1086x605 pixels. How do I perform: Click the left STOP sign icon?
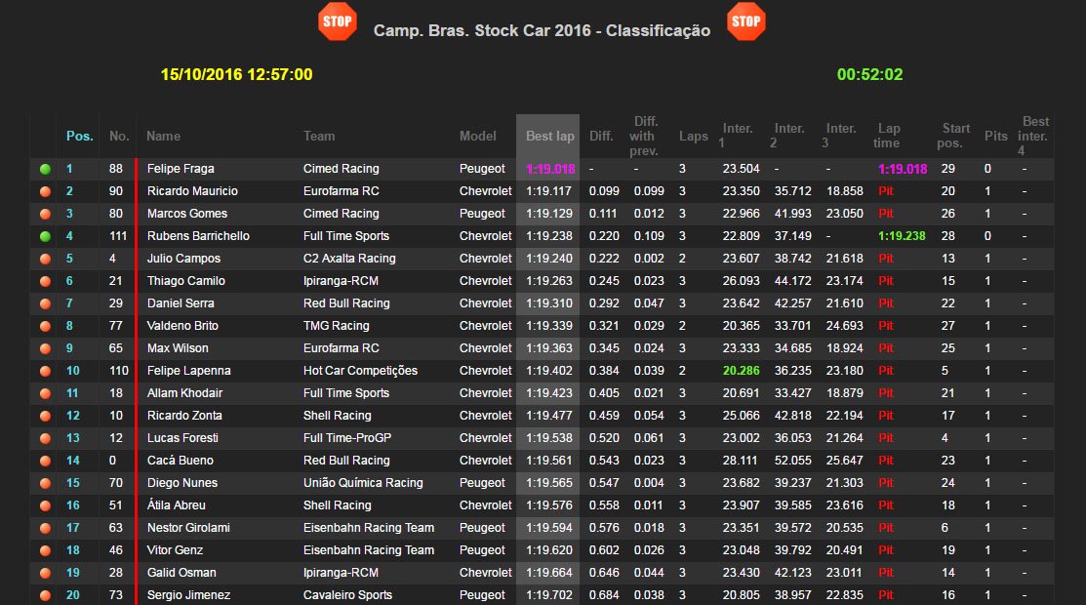point(338,21)
